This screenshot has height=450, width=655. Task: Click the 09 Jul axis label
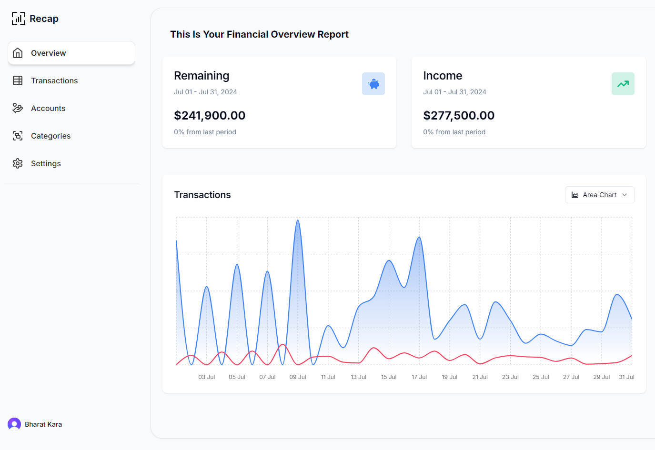[298, 377]
